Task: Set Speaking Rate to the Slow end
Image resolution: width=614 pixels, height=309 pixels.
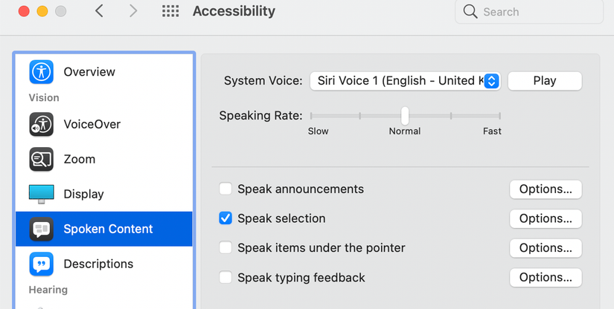Action: [311, 116]
